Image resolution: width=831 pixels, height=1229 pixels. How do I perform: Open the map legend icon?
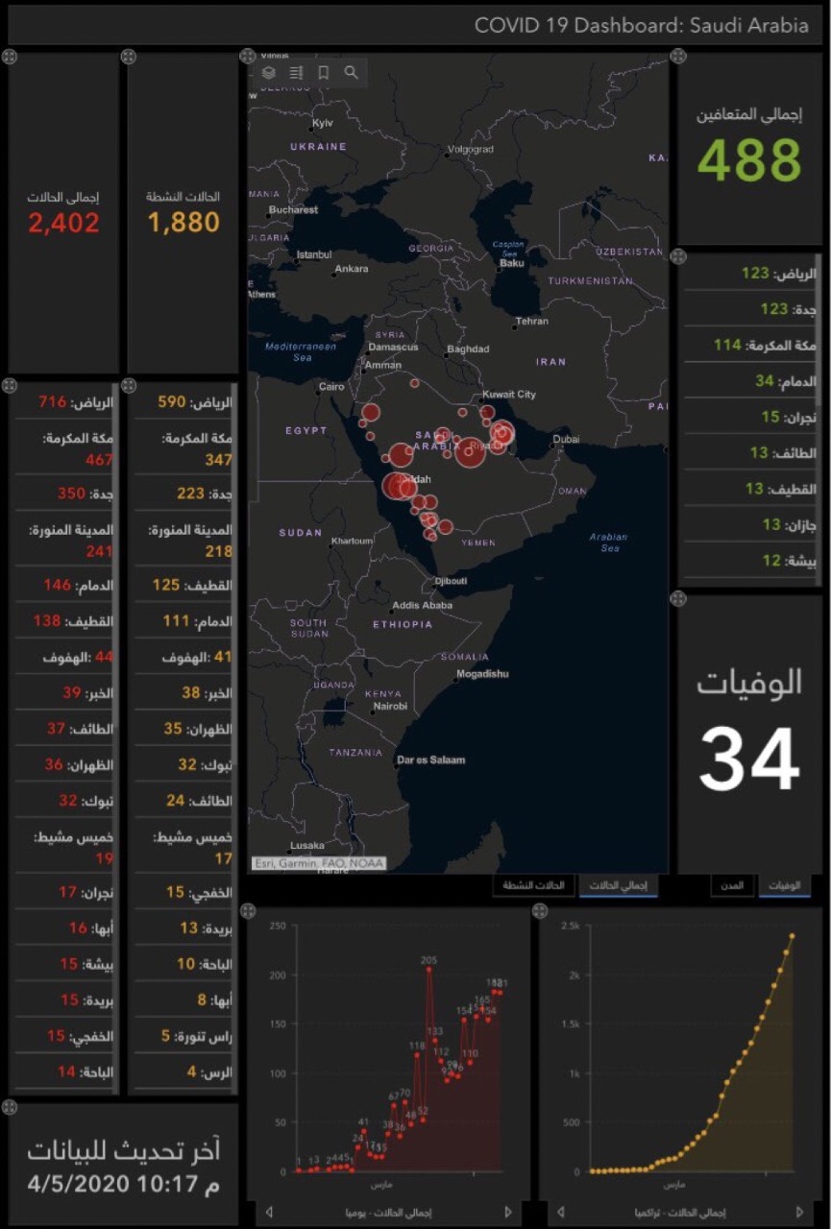tap(296, 72)
